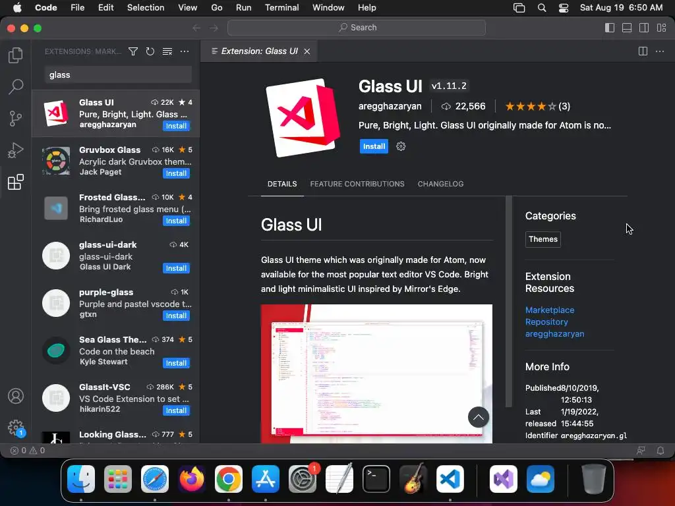Open the Selection menu
The image size is (675, 506).
pyautogui.click(x=146, y=8)
